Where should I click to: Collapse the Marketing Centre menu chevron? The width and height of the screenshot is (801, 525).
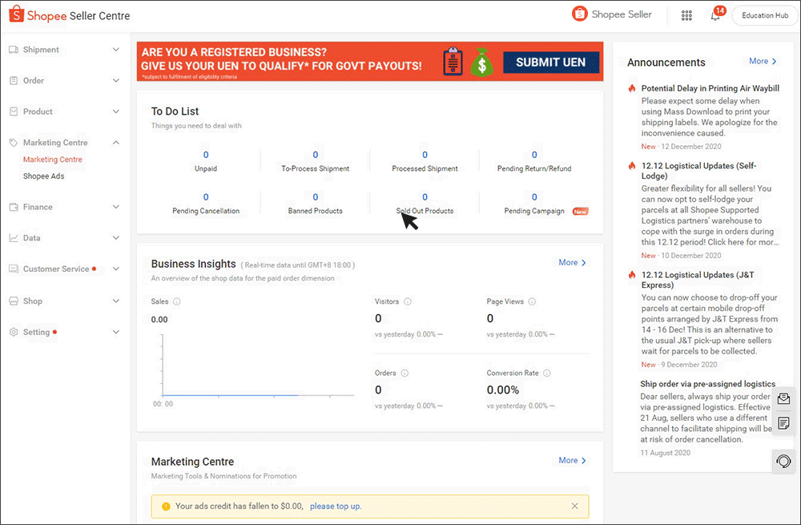(x=116, y=143)
